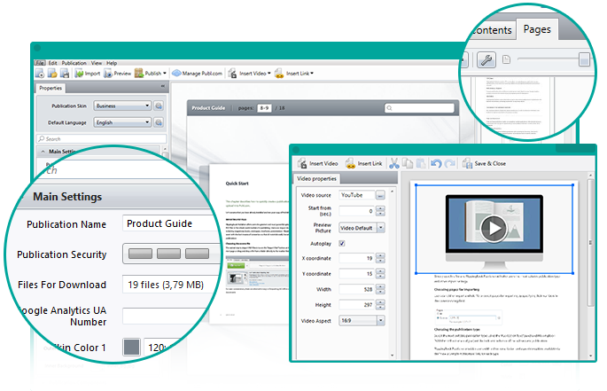
Task: Open Manage Publ.com from the toolbar
Action: [x=197, y=73]
